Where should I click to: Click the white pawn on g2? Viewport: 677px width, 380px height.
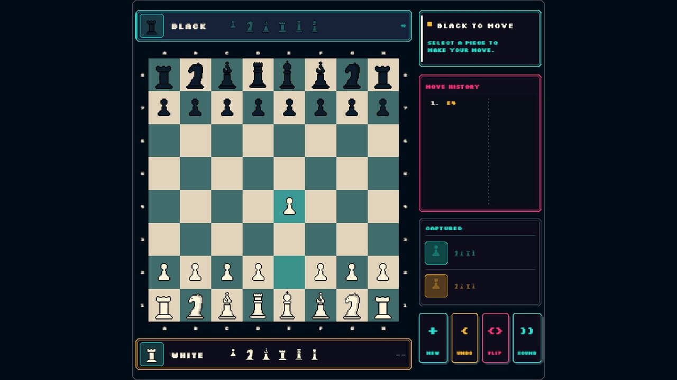(x=352, y=272)
